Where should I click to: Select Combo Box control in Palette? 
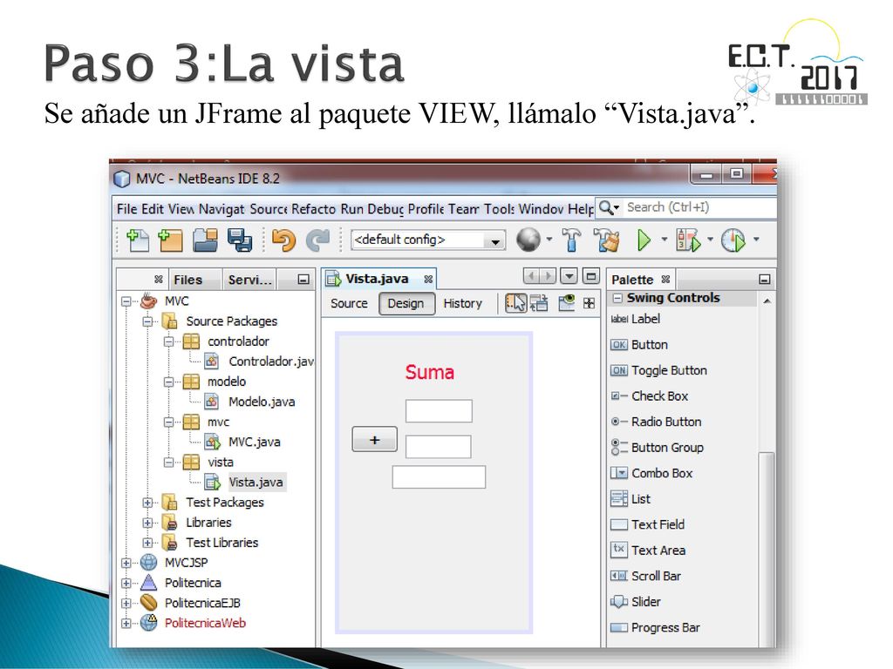[651, 473]
